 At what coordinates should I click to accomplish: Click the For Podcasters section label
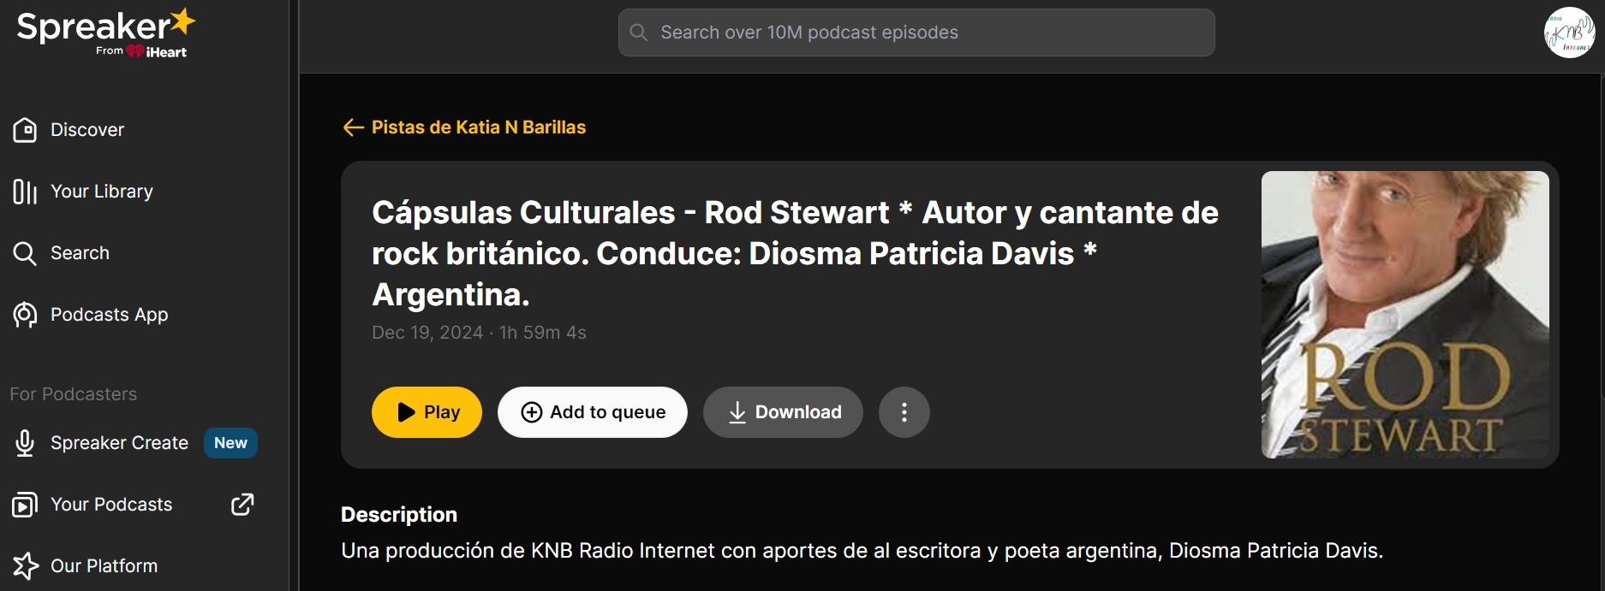(x=74, y=394)
